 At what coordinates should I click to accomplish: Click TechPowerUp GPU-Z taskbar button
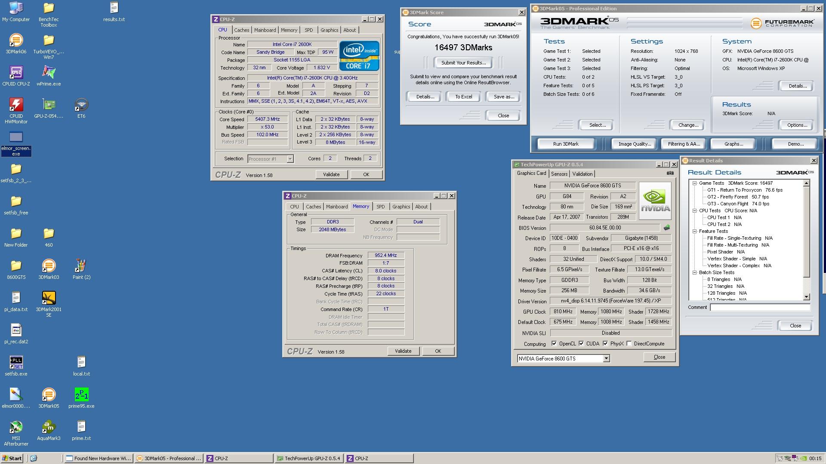tap(308, 458)
